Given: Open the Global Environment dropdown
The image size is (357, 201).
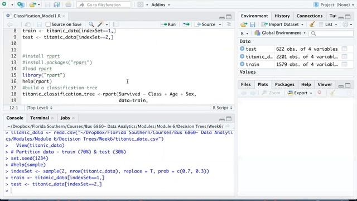Looking at the screenshot, I should [x=280, y=33].
